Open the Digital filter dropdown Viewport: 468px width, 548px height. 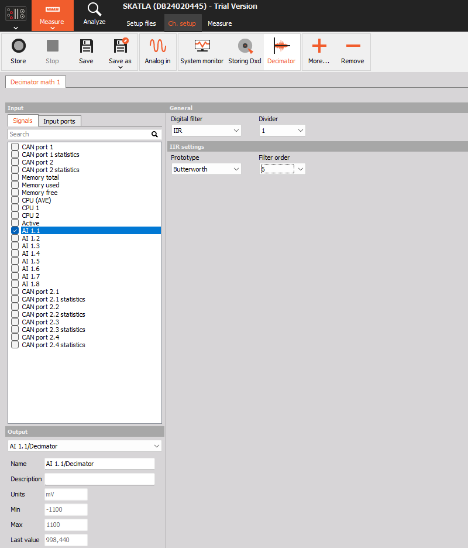(x=206, y=130)
